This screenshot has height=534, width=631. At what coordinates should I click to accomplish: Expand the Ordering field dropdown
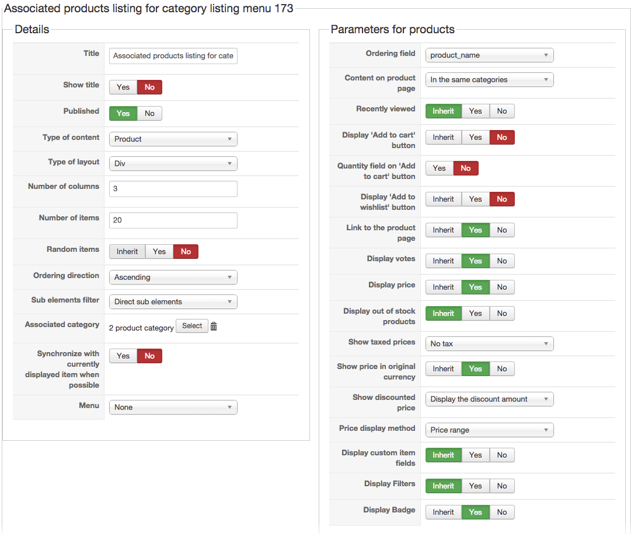pyautogui.click(x=489, y=55)
